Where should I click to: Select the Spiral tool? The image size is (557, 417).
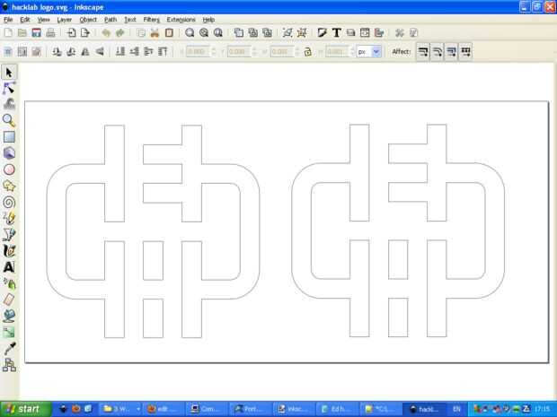click(9, 202)
